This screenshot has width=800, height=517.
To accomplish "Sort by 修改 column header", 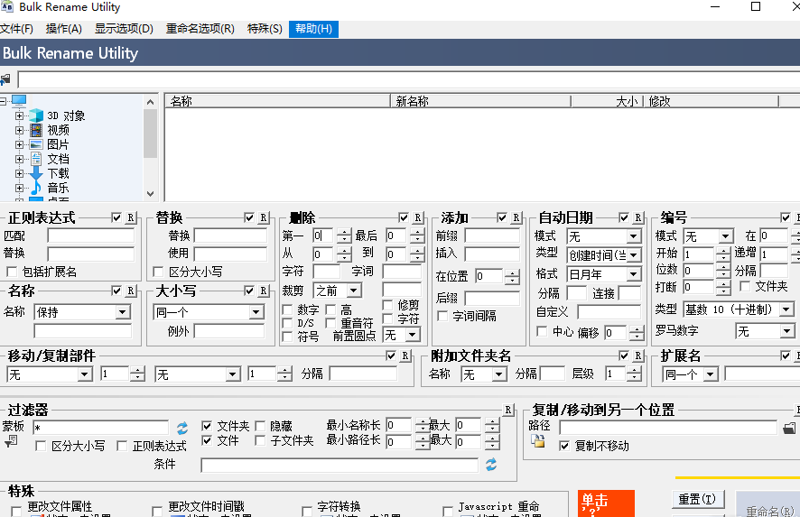I will 712,101.
